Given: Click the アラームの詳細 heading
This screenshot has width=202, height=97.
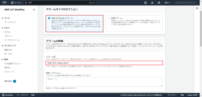Looking at the screenshot, I should pos(55,41).
